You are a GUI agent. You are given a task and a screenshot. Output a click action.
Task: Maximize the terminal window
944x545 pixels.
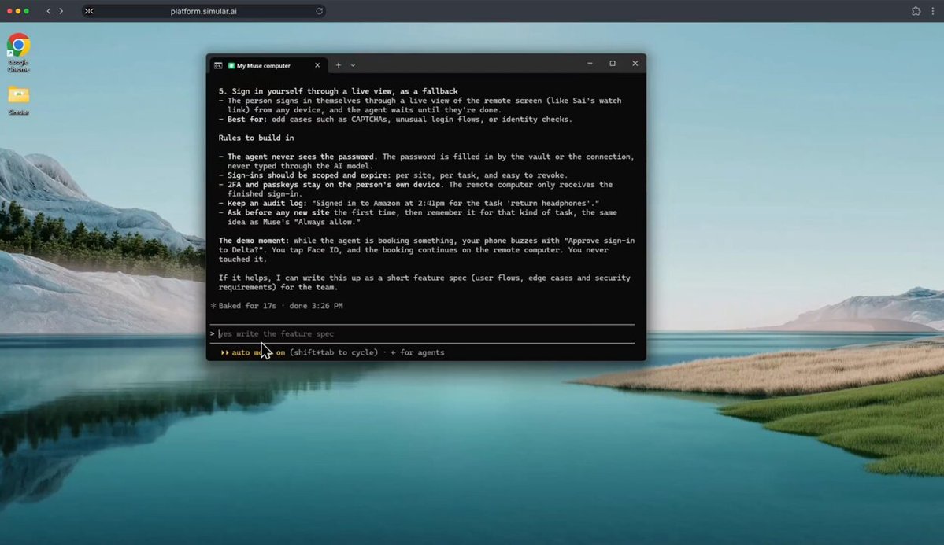click(613, 63)
